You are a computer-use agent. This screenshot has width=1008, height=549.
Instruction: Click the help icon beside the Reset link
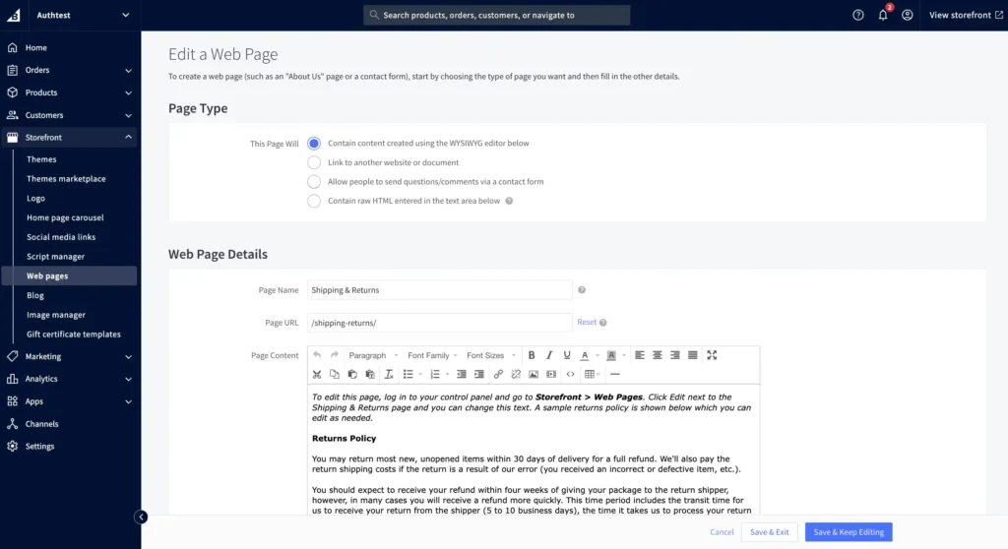point(603,323)
